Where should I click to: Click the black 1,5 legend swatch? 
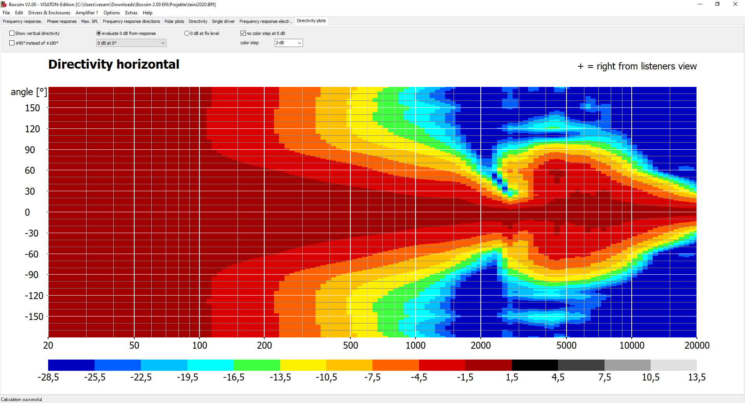pyautogui.click(x=535, y=365)
